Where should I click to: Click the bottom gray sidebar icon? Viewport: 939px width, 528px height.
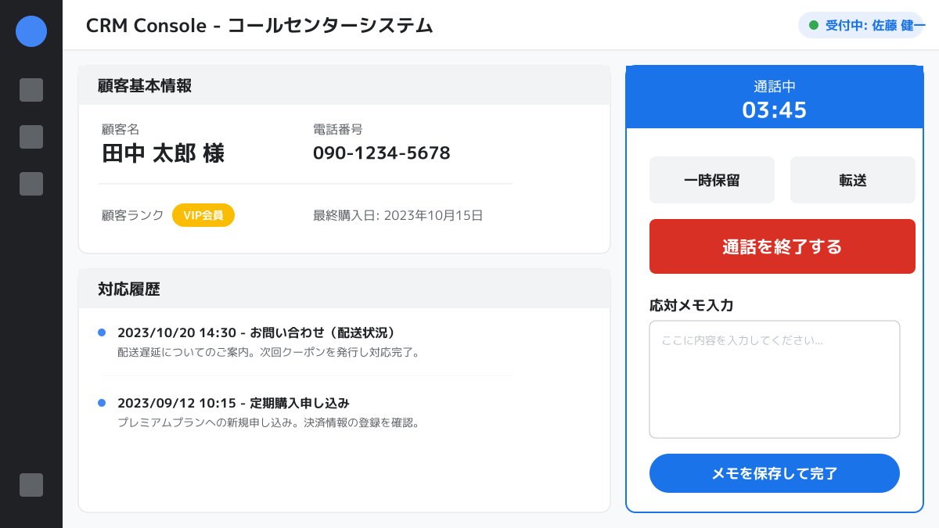[31, 485]
